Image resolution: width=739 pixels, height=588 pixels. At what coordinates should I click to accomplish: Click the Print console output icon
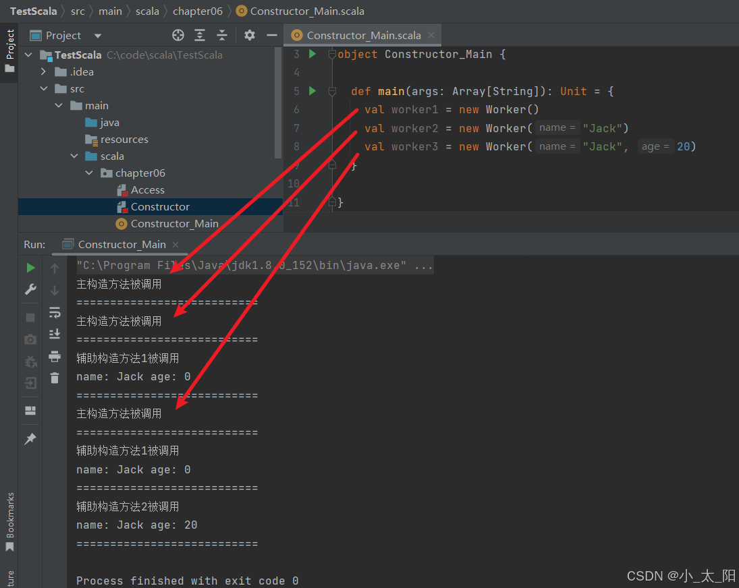click(x=55, y=357)
